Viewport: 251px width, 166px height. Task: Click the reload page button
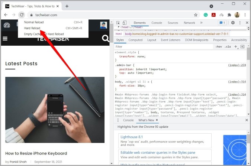coord(22,15)
